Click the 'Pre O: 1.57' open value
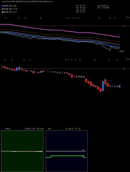This screenshot has width=130, height=172. pyautogui.click(x=81, y=5)
